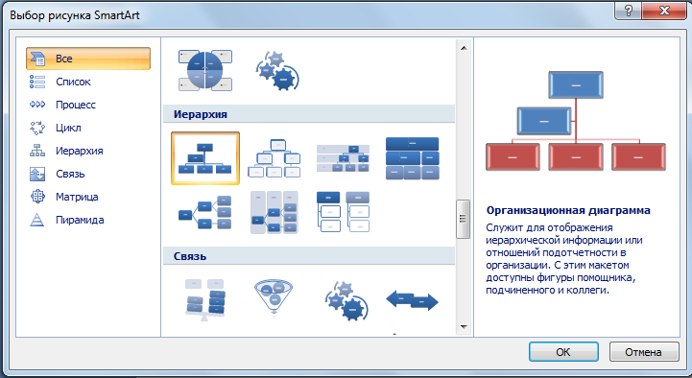Switch to the Процесс category
This screenshot has height=378, width=692.
click(x=88, y=105)
